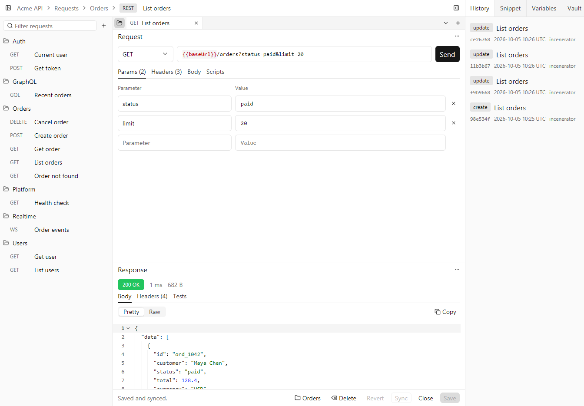Click the add new request plus icon

[x=104, y=26]
